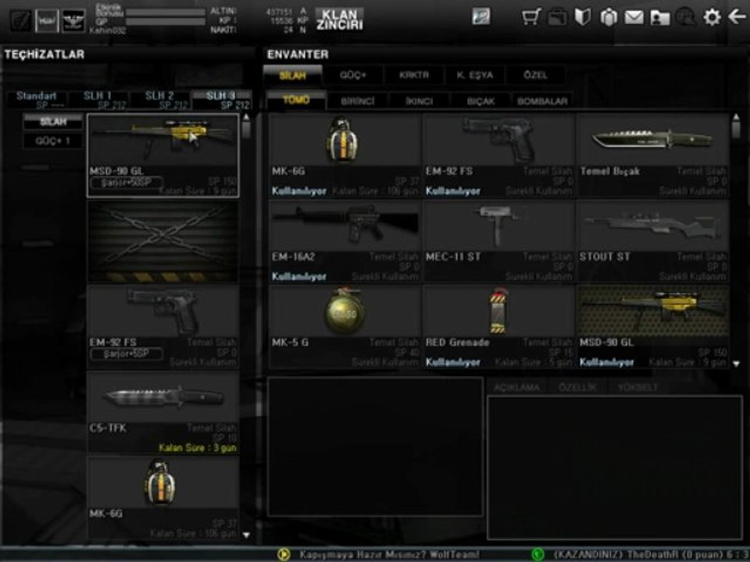Switch to the inventory SİLAH tab
Image resolution: width=750 pixels, height=562 pixels.
(293, 75)
